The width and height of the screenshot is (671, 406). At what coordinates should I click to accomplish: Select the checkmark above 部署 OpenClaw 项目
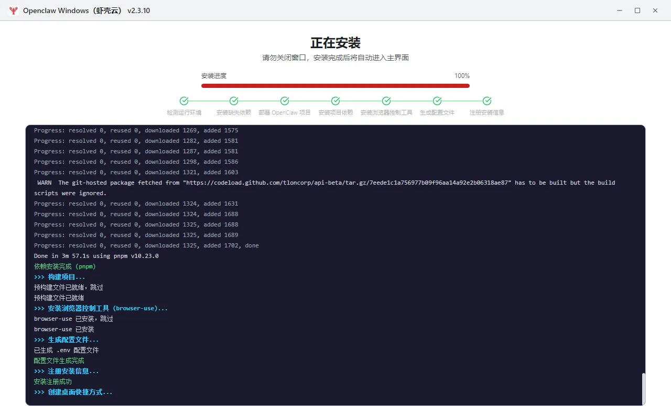tap(285, 101)
